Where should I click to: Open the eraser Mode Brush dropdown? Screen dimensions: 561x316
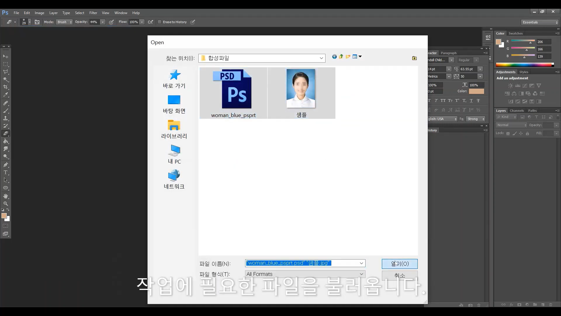[x=64, y=22]
